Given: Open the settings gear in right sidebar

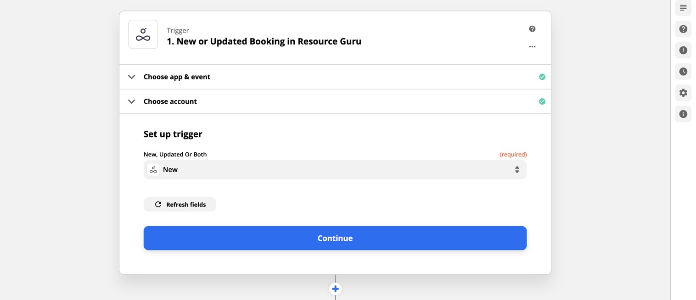Looking at the screenshot, I should 683,93.
